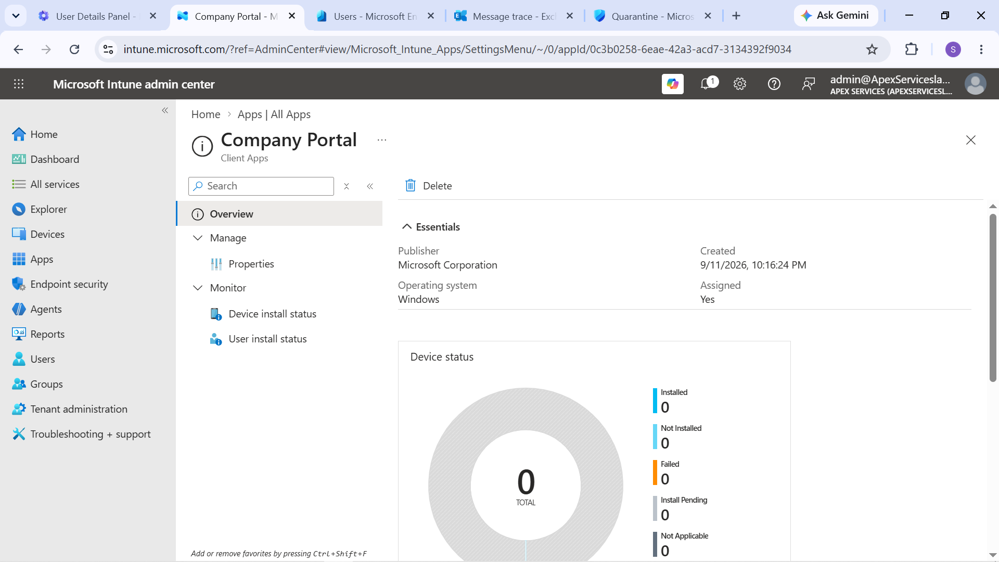Click the resource menu Search field
Screen dimensions: 999x562
(261, 186)
